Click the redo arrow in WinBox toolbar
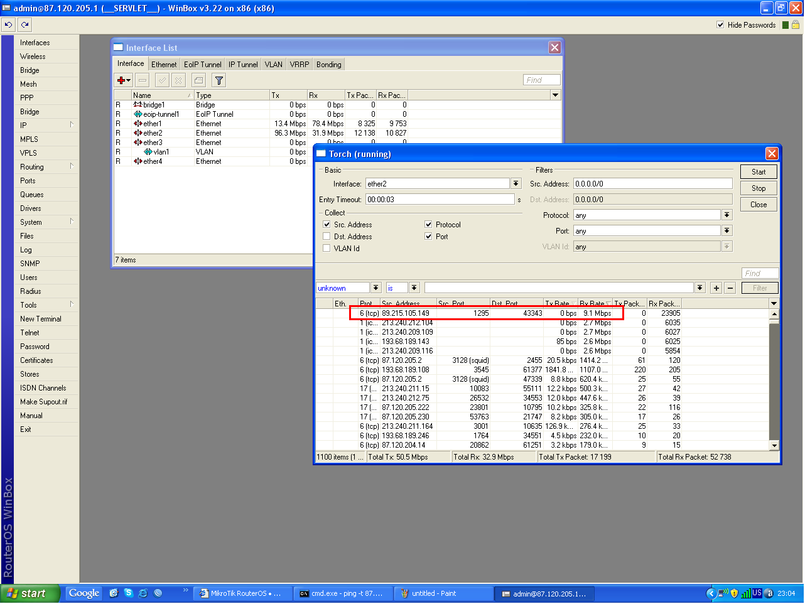This screenshot has width=805, height=604. pyautogui.click(x=24, y=24)
